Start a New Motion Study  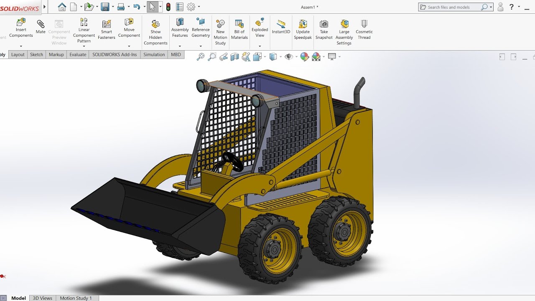(x=220, y=32)
